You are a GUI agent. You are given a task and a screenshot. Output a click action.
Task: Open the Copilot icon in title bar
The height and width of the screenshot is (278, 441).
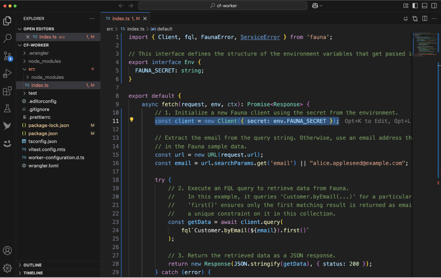pos(315,6)
